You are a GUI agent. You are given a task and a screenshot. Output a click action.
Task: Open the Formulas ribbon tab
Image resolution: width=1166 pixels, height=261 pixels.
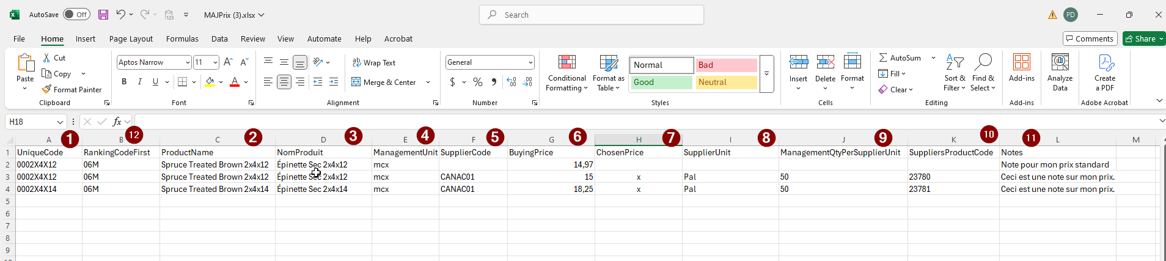(182, 39)
